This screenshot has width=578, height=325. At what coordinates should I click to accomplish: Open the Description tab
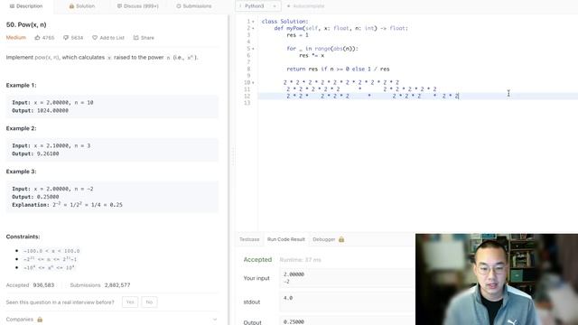[x=26, y=6]
